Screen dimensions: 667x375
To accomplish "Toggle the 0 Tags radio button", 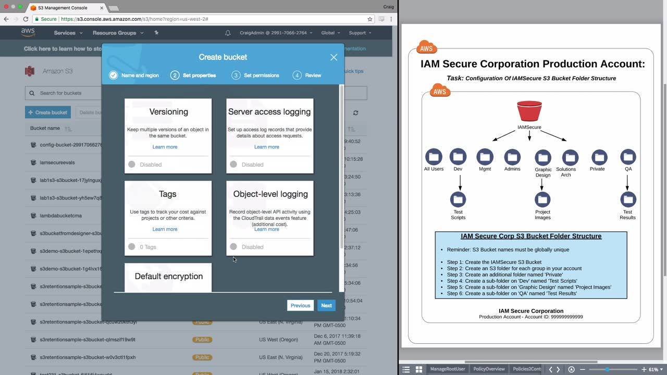I will click(x=132, y=247).
